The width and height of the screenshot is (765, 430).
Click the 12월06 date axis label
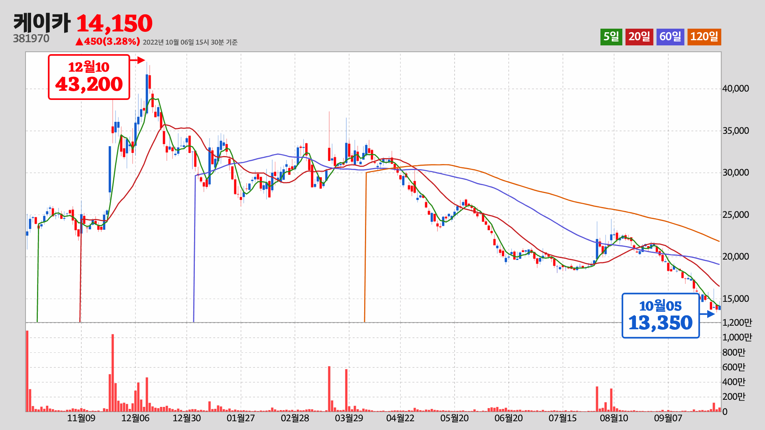point(135,418)
